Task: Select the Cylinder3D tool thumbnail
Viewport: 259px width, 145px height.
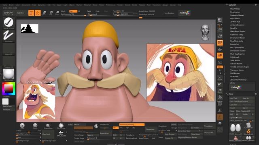Action: click(x=248, y=126)
